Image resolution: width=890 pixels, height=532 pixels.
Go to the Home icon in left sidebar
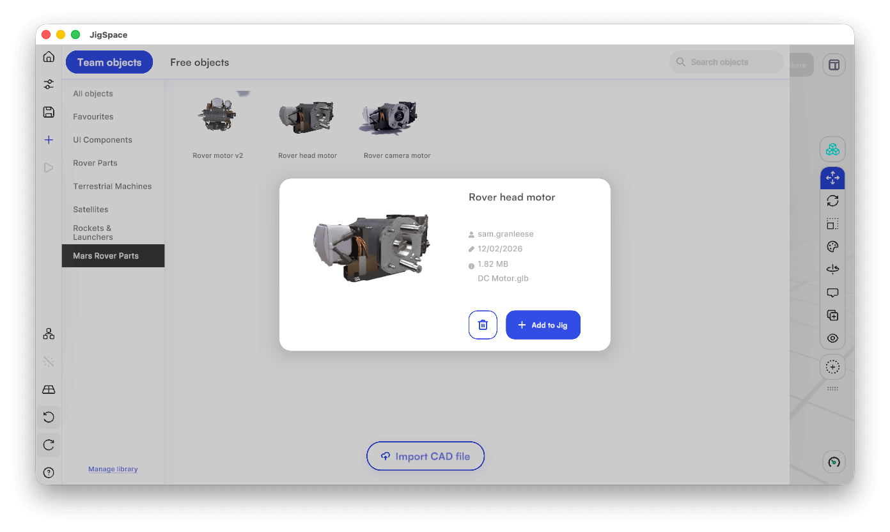(x=49, y=57)
